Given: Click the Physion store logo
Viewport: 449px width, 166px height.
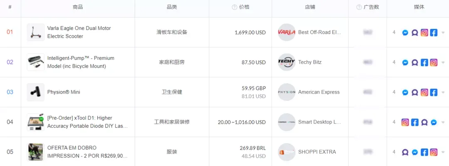Looking at the screenshot, I should click(x=286, y=92).
